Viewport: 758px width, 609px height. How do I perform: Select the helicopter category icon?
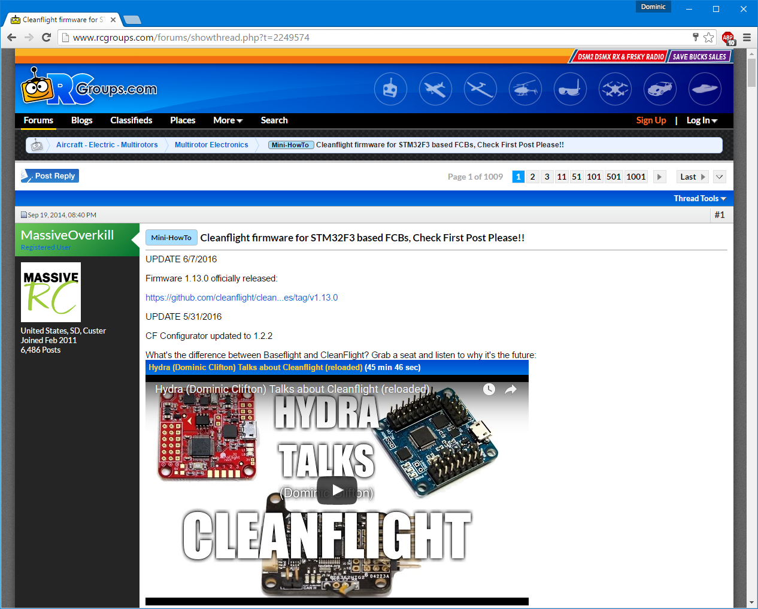(525, 89)
